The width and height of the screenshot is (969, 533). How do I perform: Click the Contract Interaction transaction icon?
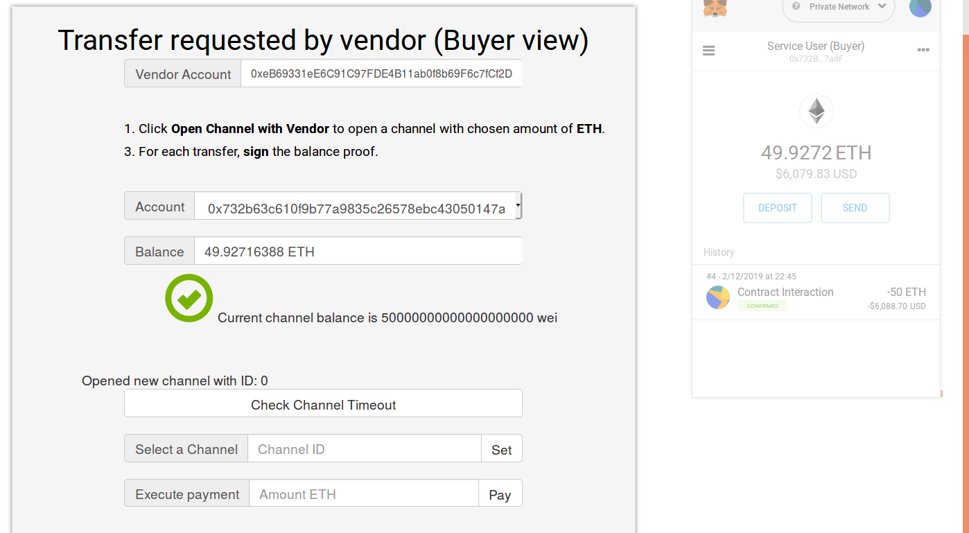tap(718, 297)
